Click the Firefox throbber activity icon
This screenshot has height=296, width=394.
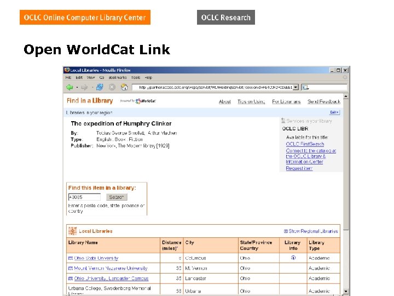(x=345, y=77)
